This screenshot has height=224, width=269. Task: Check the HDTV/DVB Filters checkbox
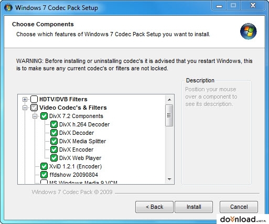[x=34, y=99]
